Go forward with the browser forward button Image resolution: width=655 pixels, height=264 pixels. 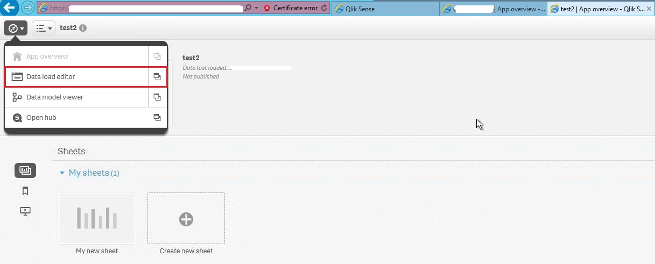(x=27, y=8)
